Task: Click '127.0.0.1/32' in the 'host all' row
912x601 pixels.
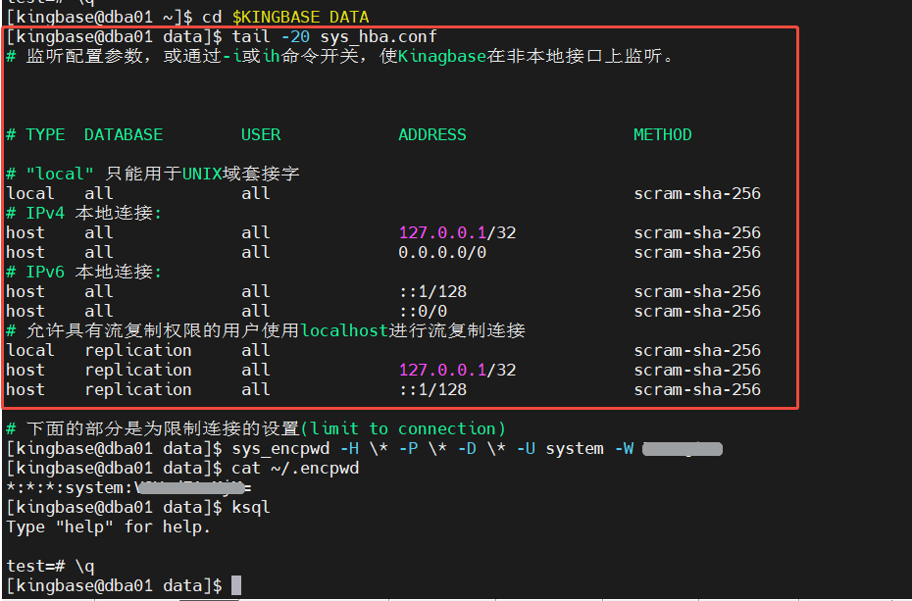Action: (x=457, y=232)
